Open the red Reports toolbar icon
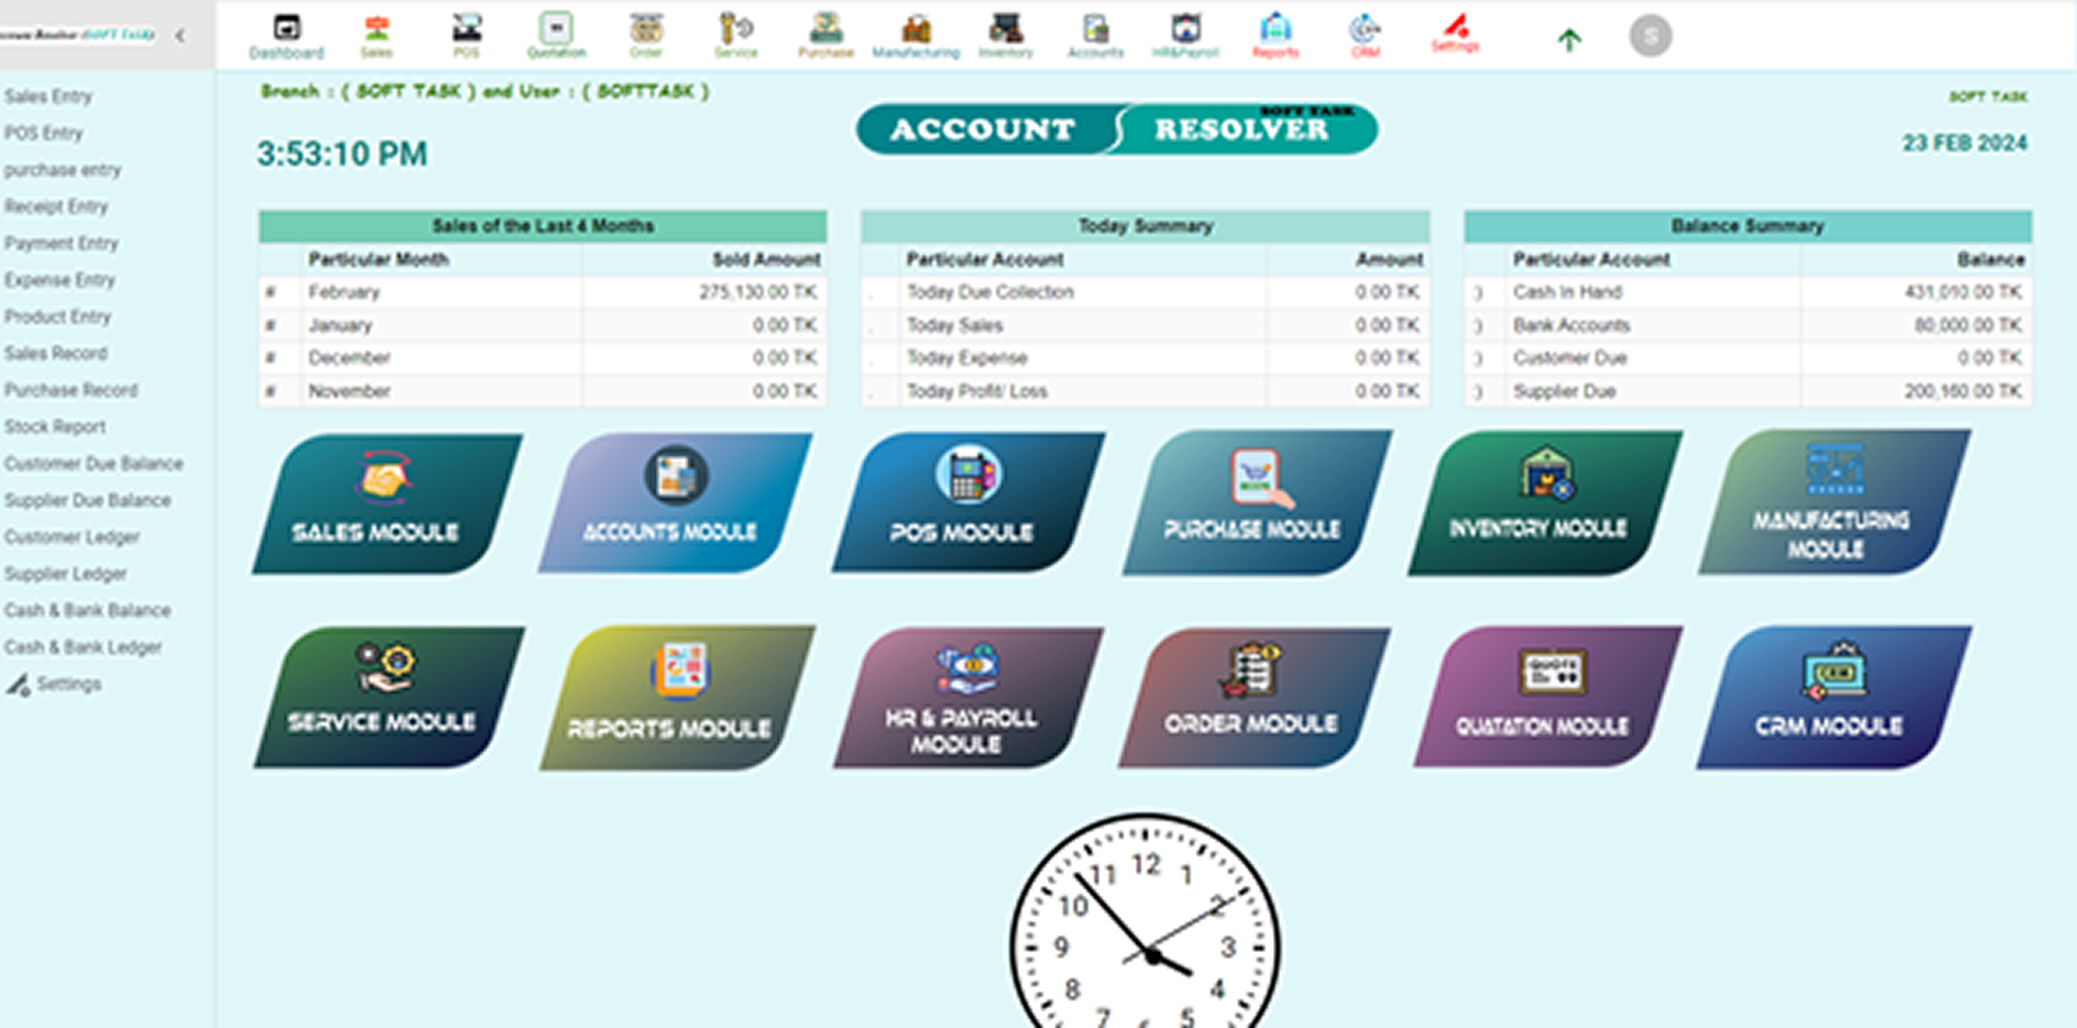 pos(1275,36)
